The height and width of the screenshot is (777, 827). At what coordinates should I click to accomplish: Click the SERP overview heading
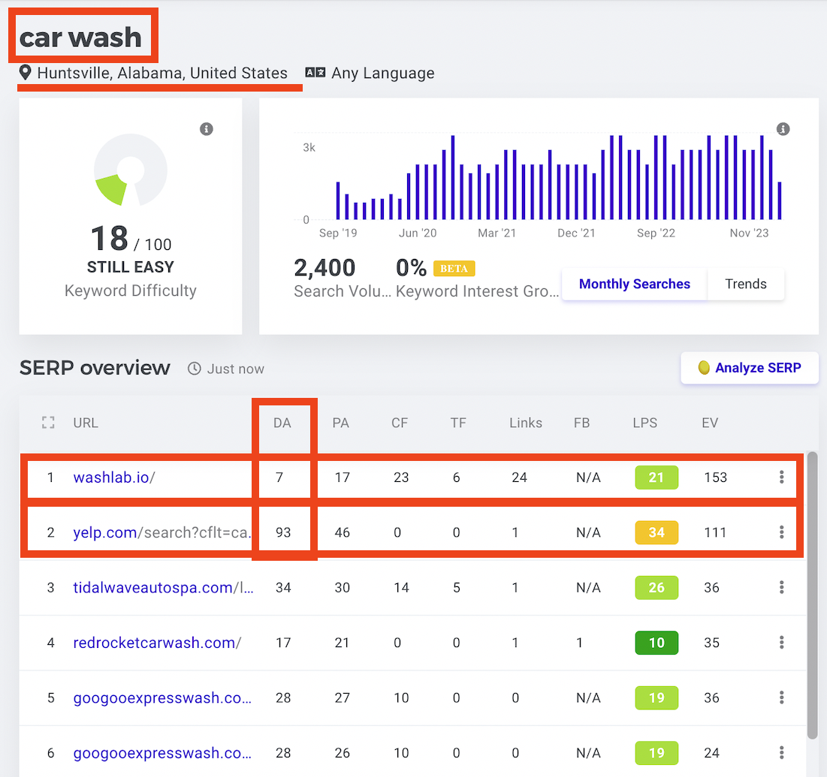(95, 367)
